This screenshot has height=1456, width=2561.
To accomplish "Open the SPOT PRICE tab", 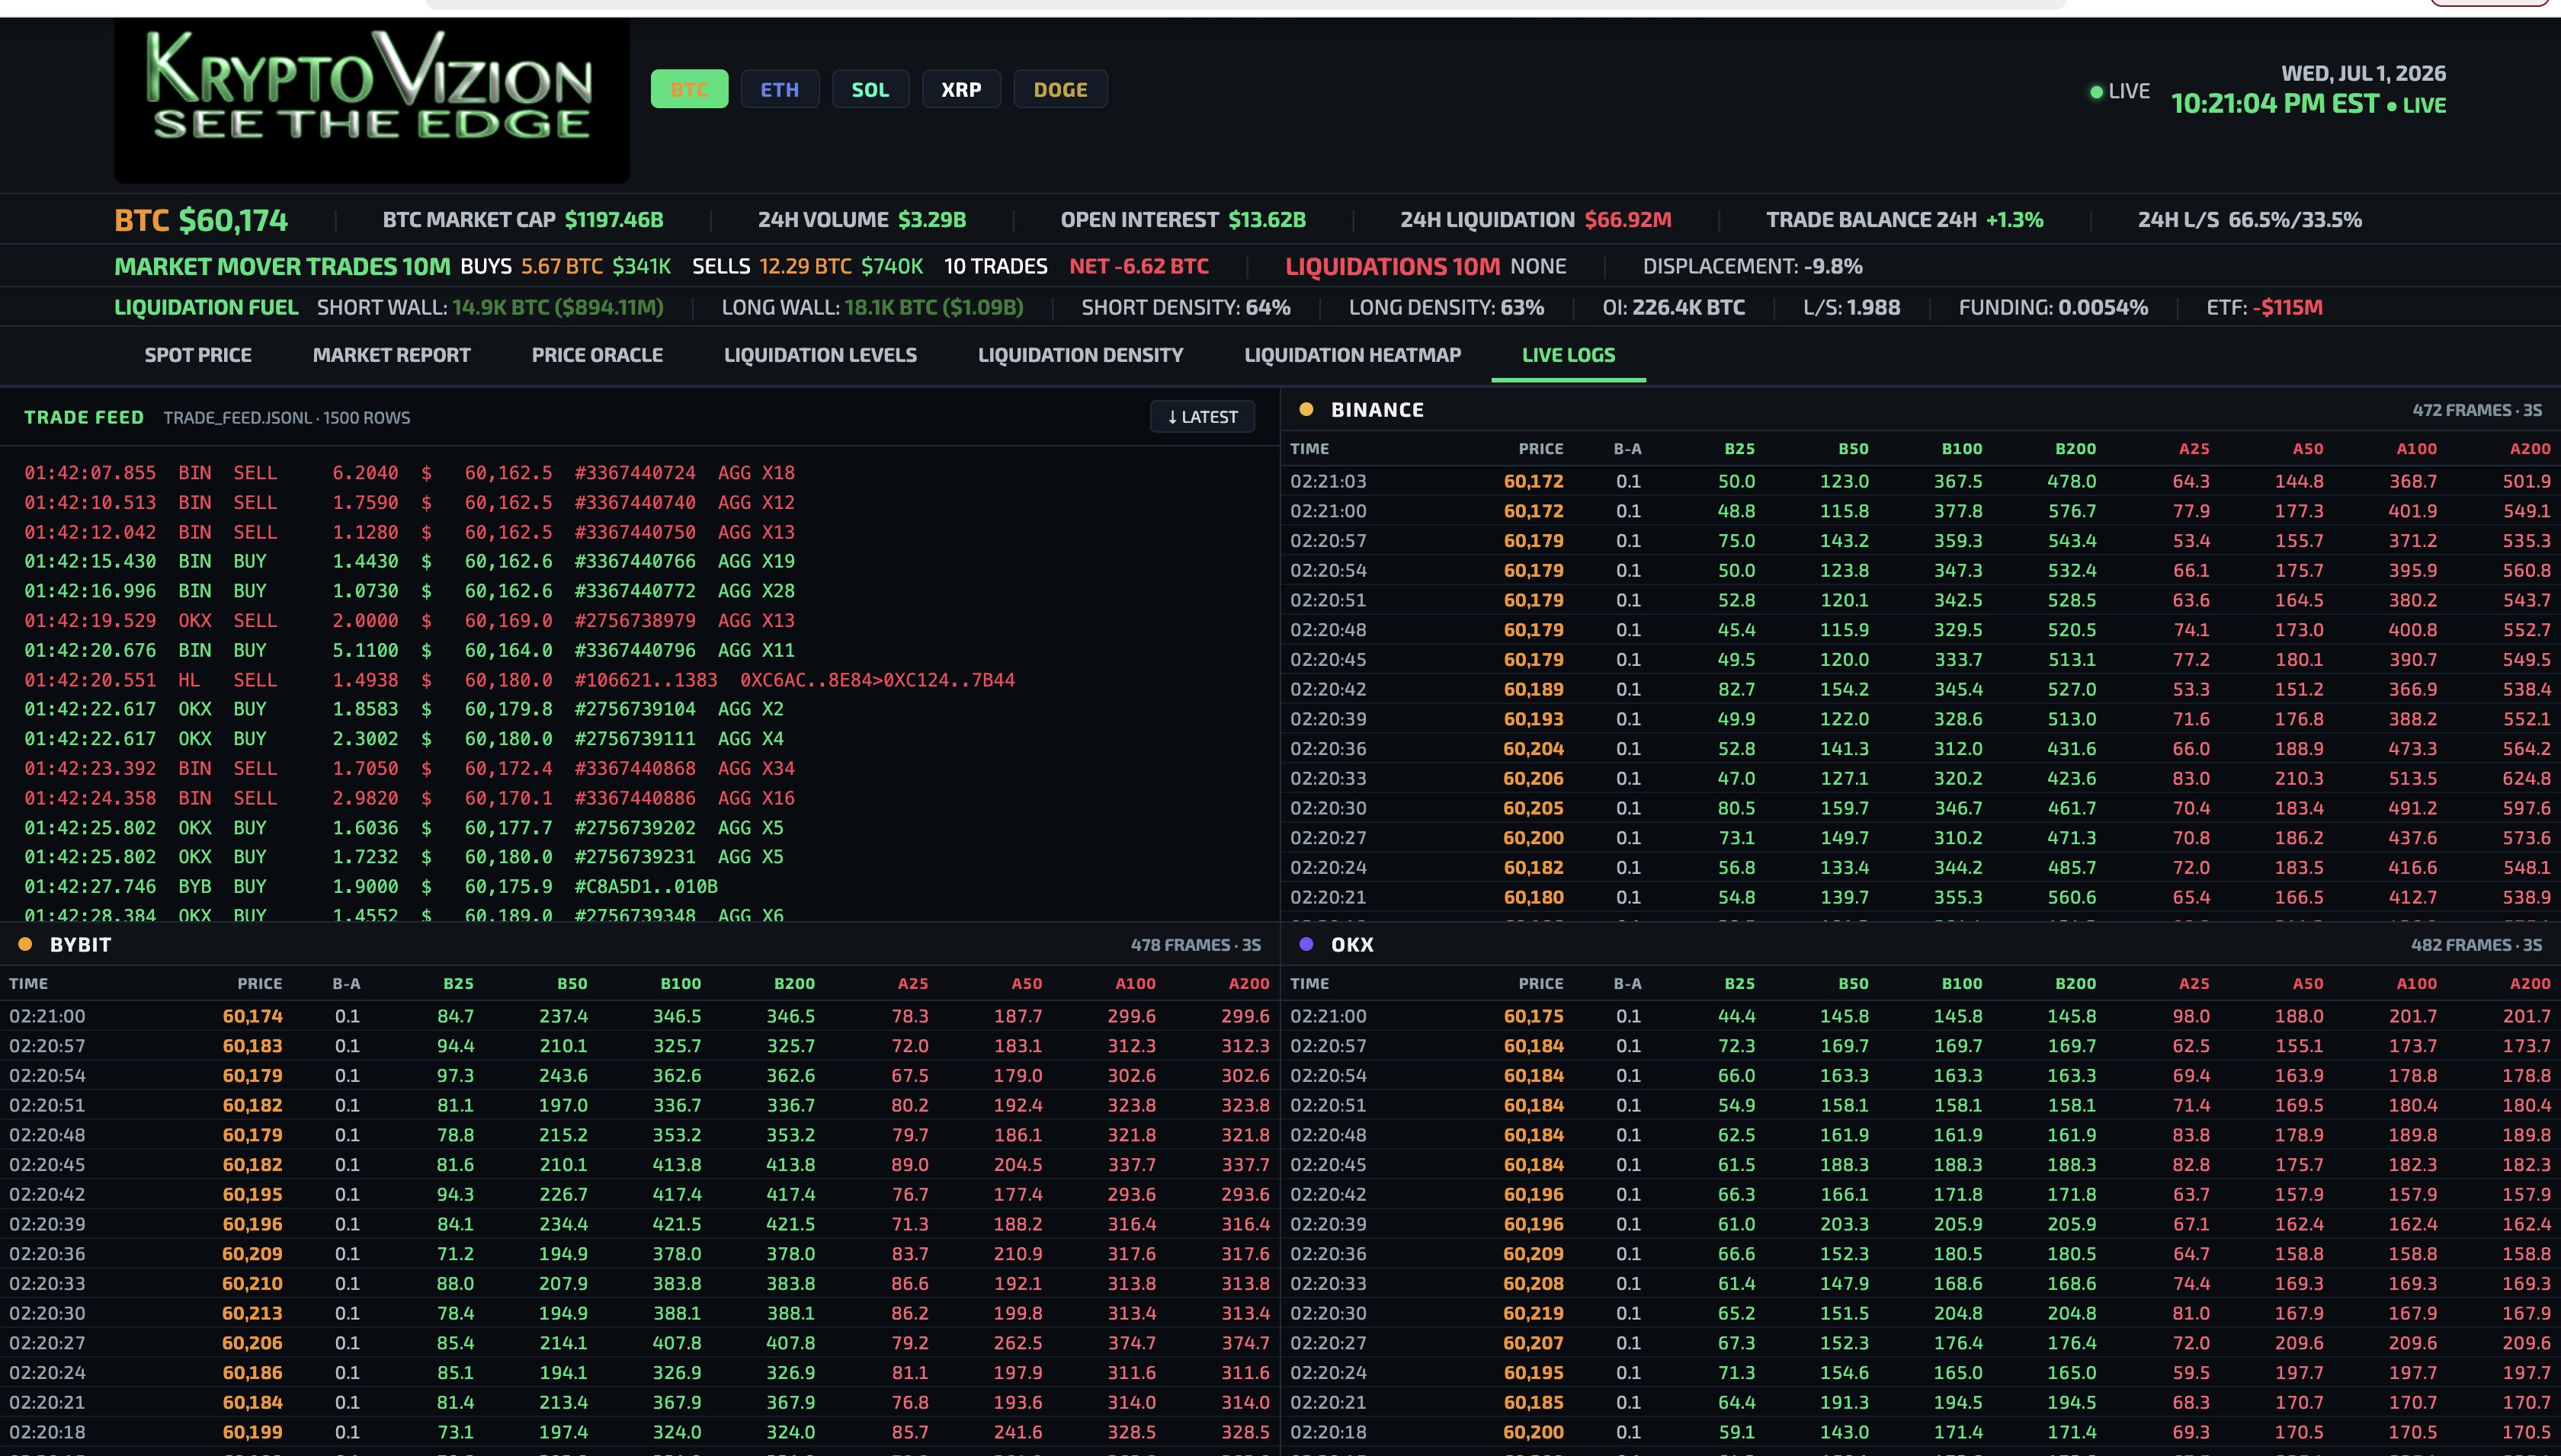I will [198, 355].
